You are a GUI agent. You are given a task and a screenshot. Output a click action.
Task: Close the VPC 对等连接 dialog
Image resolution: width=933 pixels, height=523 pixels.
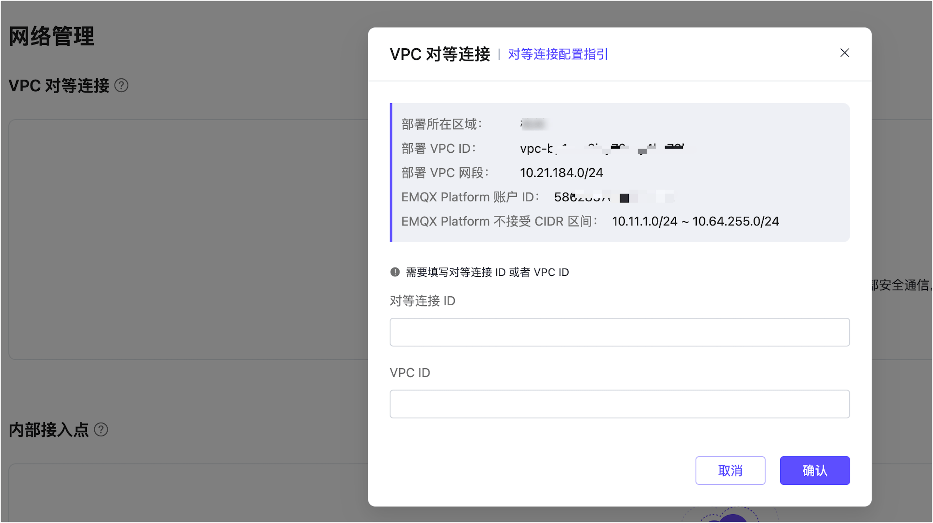845,53
